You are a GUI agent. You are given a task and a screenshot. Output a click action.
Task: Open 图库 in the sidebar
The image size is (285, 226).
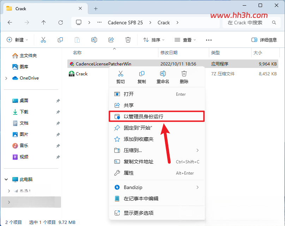20,67
